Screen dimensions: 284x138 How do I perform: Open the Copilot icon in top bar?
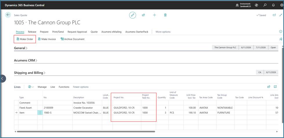[x=256, y=5]
